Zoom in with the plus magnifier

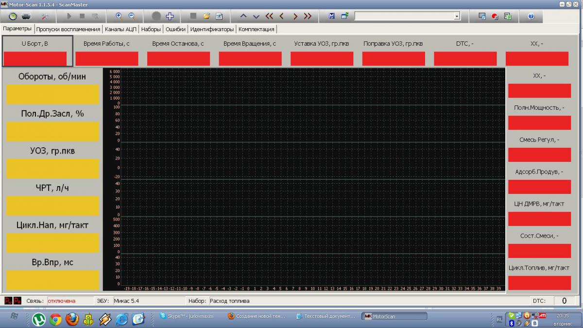tap(119, 16)
